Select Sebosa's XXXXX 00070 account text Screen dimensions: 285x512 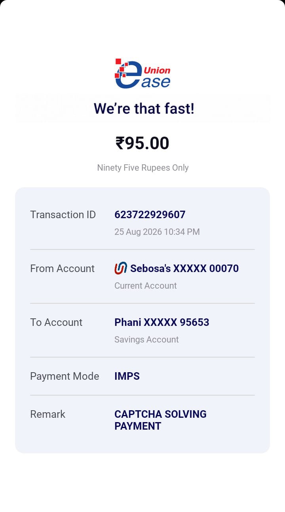click(x=184, y=268)
